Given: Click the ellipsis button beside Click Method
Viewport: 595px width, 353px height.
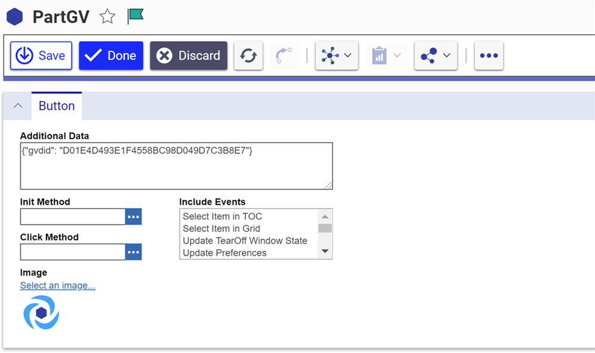Looking at the screenshot, I should click(x=133, y=252).
